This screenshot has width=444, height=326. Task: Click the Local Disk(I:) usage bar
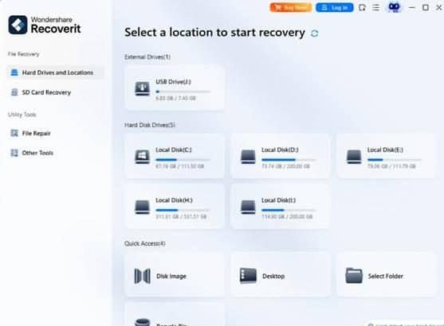[x=289, y=210]
